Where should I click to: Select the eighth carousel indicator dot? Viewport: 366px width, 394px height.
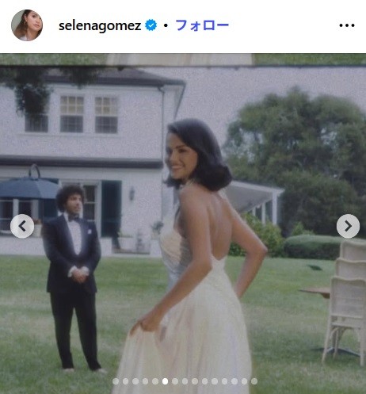(185, 381)
